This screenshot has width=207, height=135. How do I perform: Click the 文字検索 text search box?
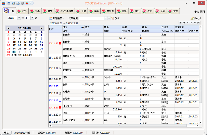tap(91, 18)
